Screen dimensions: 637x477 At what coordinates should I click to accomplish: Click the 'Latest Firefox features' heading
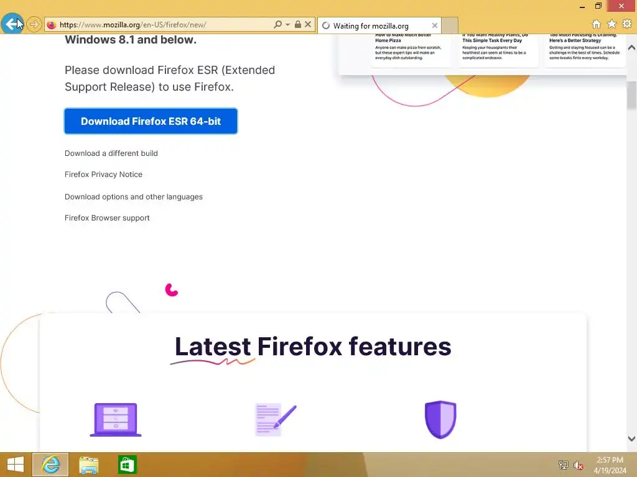pos(313,347)
